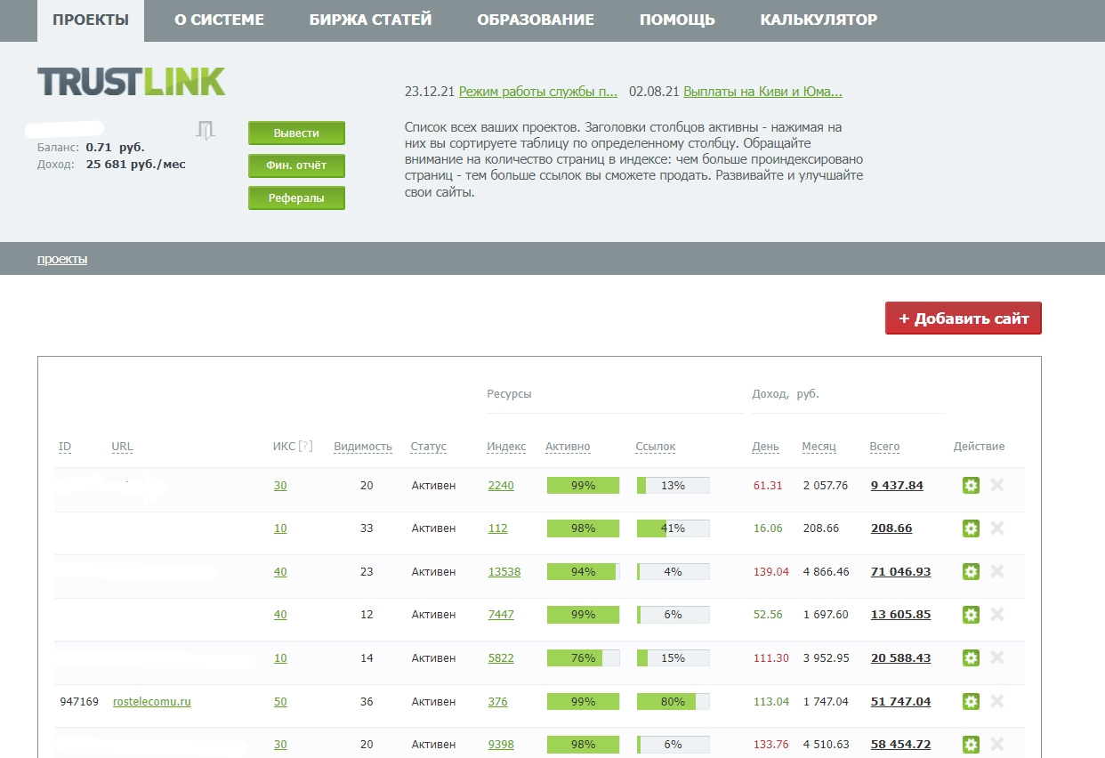Delete the project with total 71 046.93
The image size is (1105, 758).
(997, 571)
